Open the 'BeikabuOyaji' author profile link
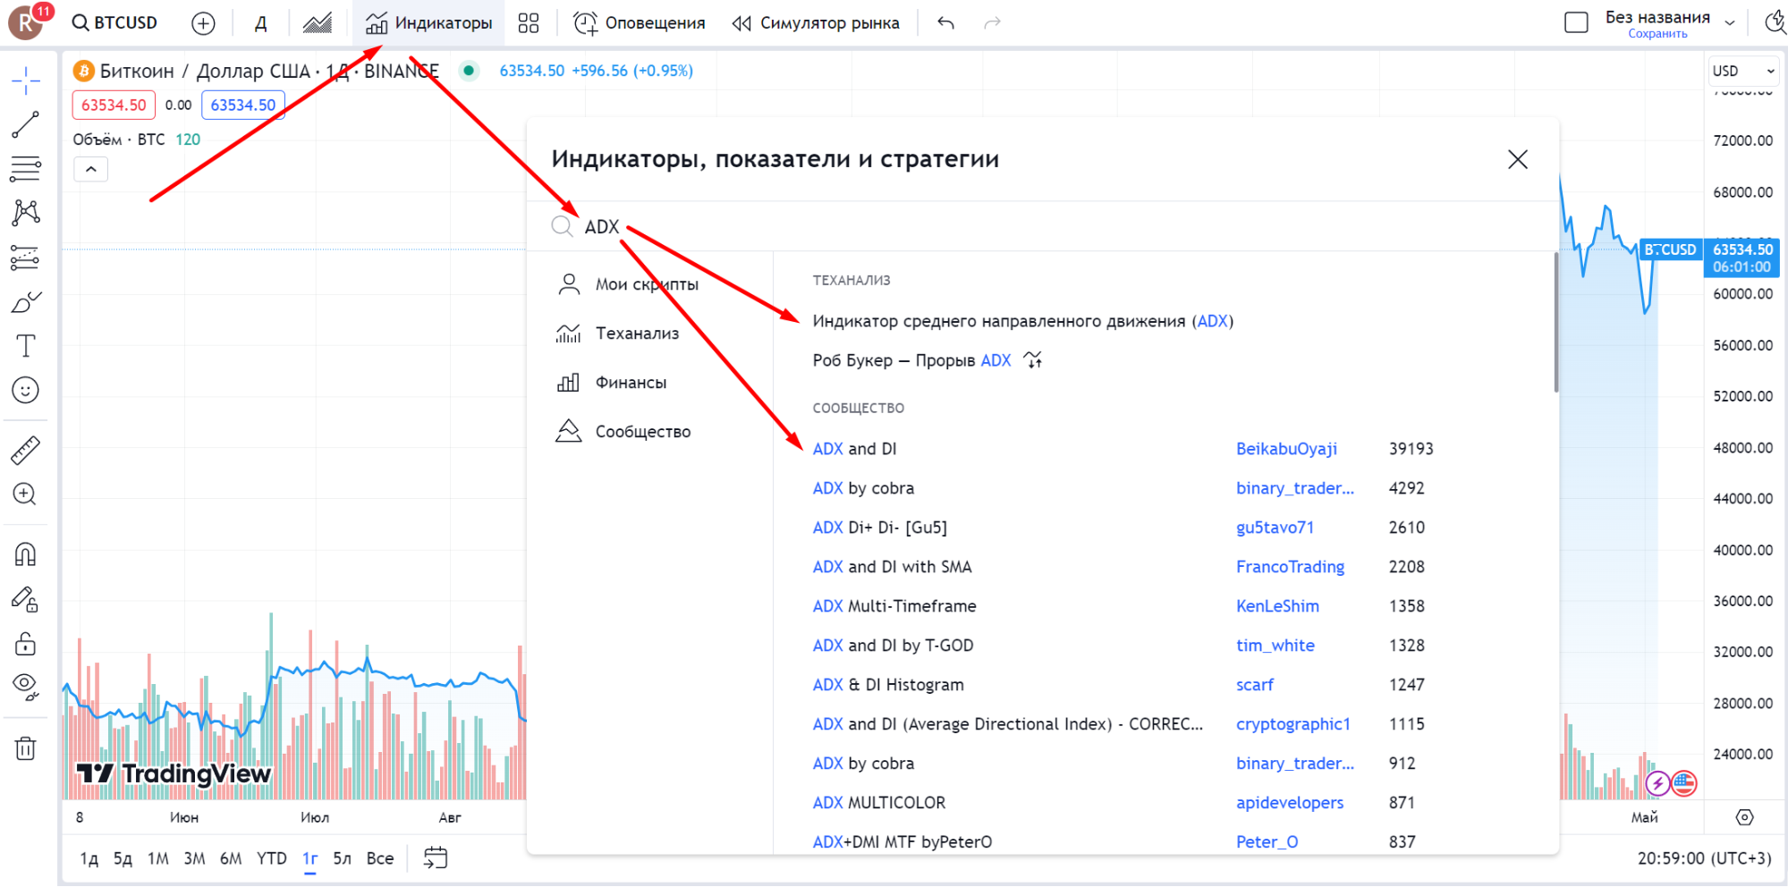 pyautogui.click(x=1286, y=448)
